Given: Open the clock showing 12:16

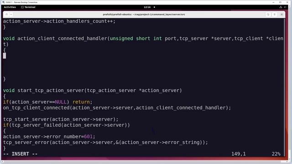Looking at the screenshot, I should point(147,7).
